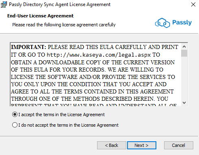Go to the previous step with Back
The image size is (199, 155).
[x=112, y=145]
